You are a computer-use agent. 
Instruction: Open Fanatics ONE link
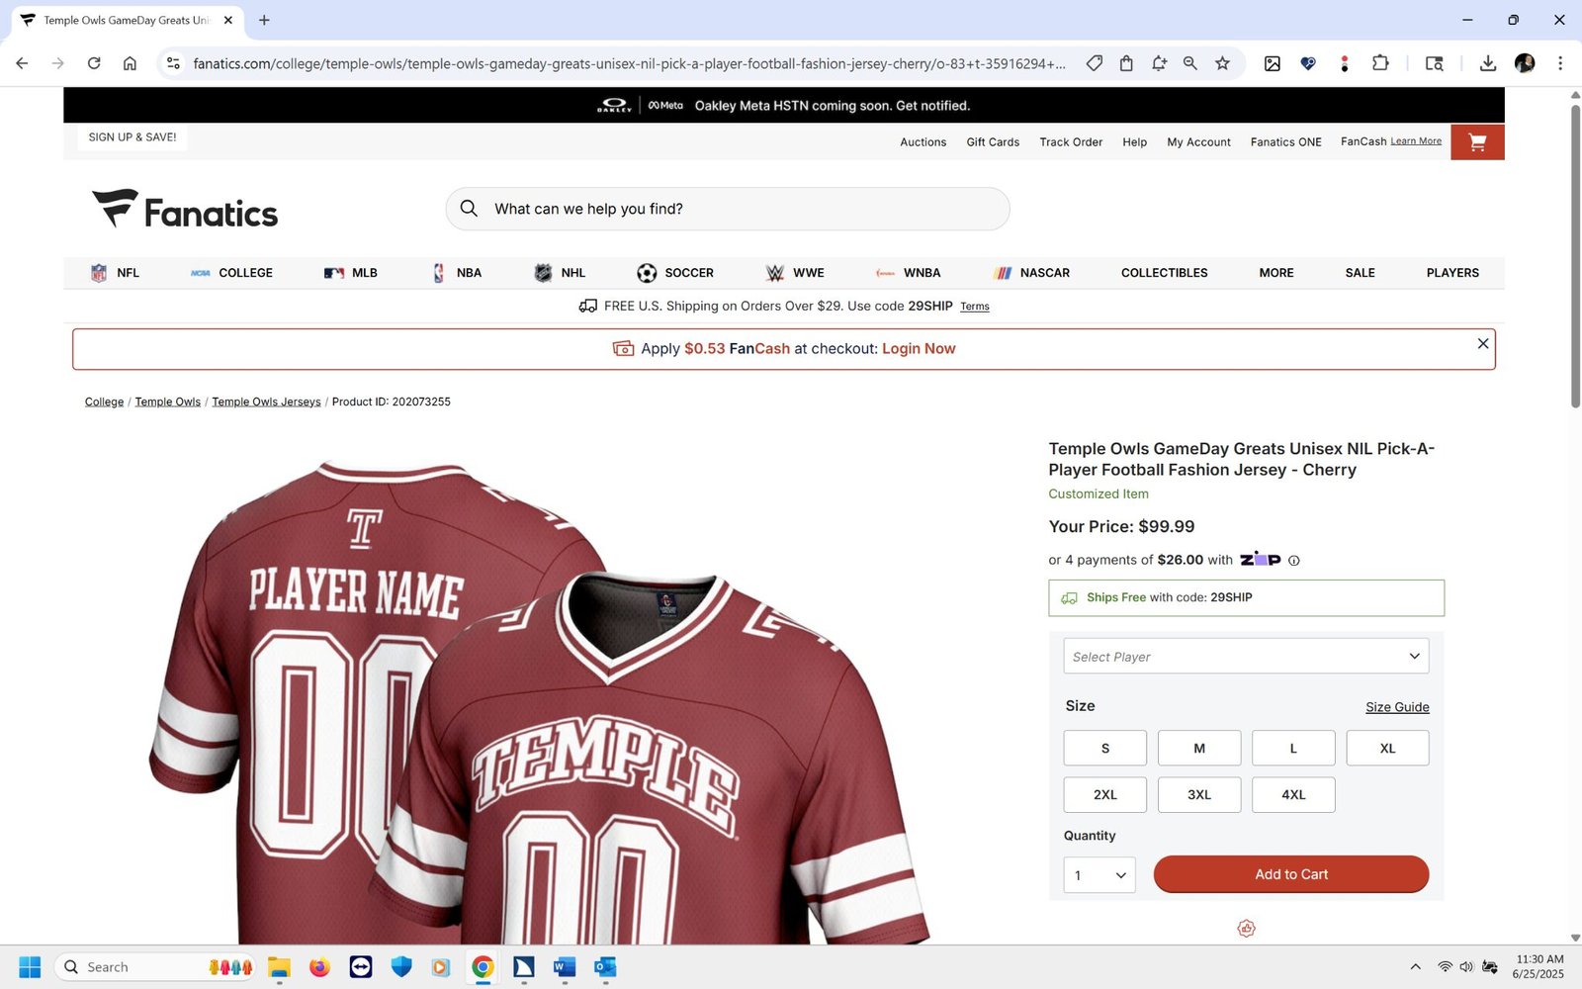[x=1285, y=142]
